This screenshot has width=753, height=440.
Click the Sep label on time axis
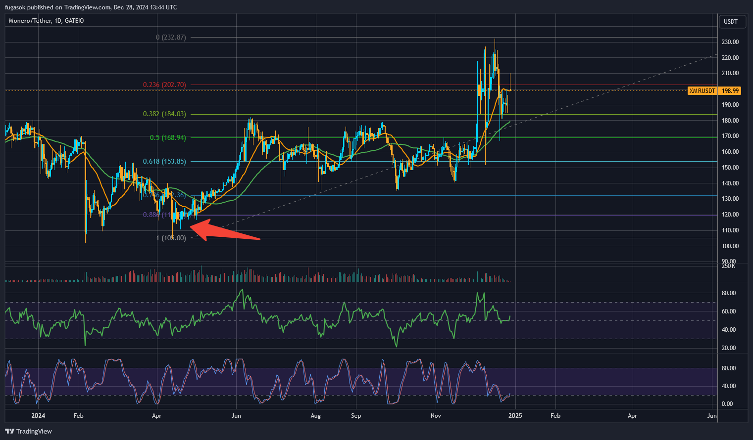click(x=356, y=416)
